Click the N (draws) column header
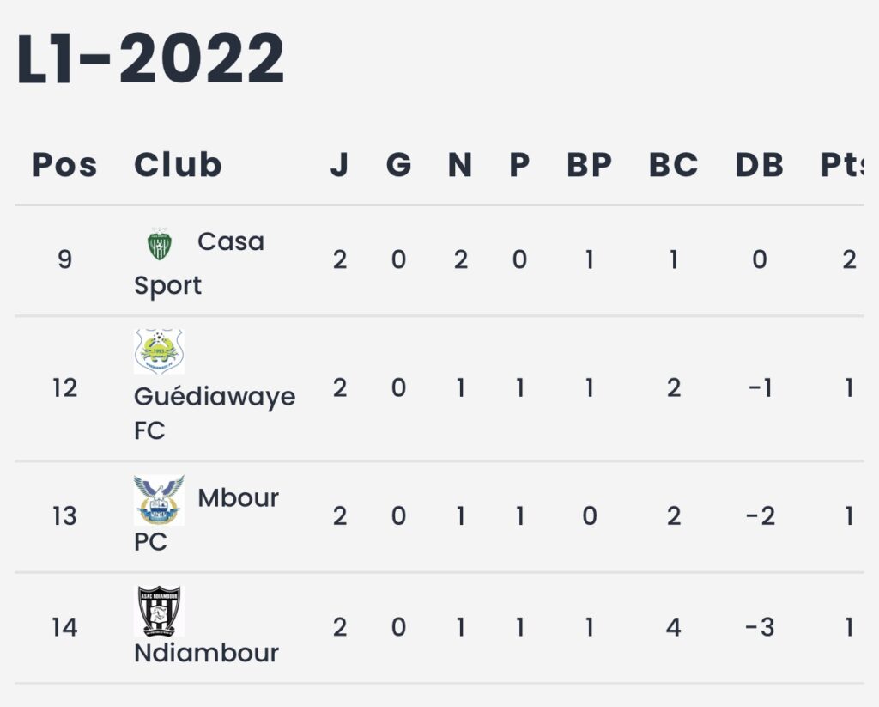879x707 pixels. point(460,165)
